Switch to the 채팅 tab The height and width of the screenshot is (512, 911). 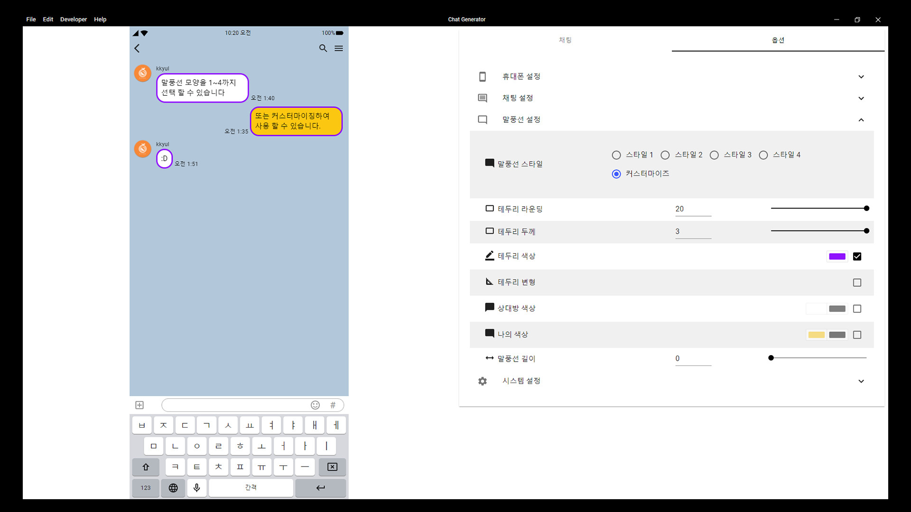click(x=565, y=40)
